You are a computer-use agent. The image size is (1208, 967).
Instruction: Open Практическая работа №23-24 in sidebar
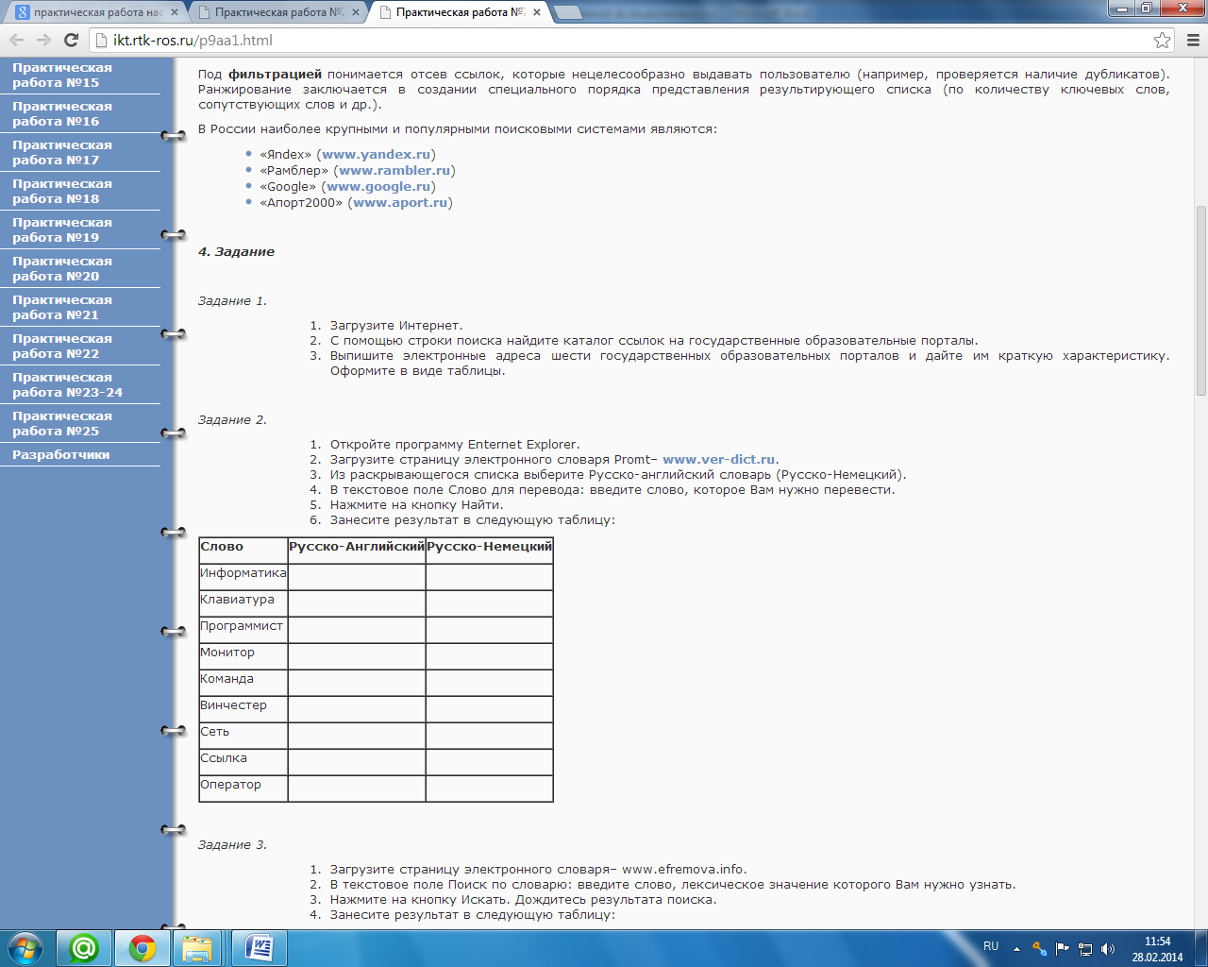68,385
